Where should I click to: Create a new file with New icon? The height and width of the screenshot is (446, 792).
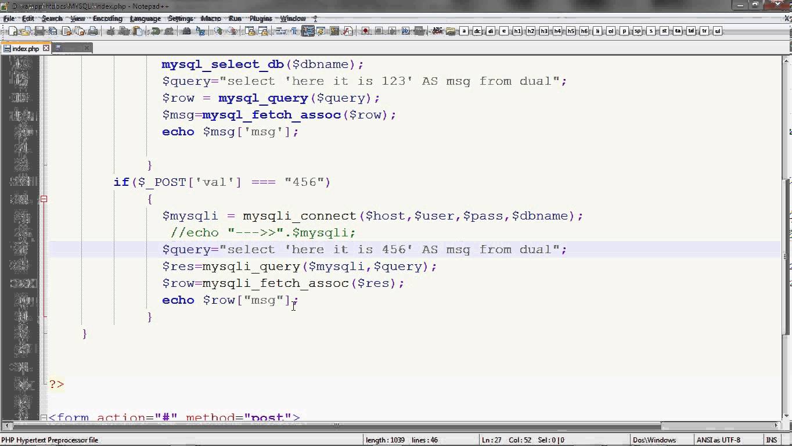[13, 31]
